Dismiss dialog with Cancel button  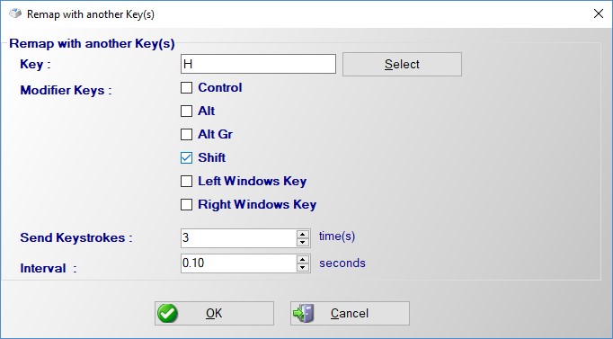point(350,313)
